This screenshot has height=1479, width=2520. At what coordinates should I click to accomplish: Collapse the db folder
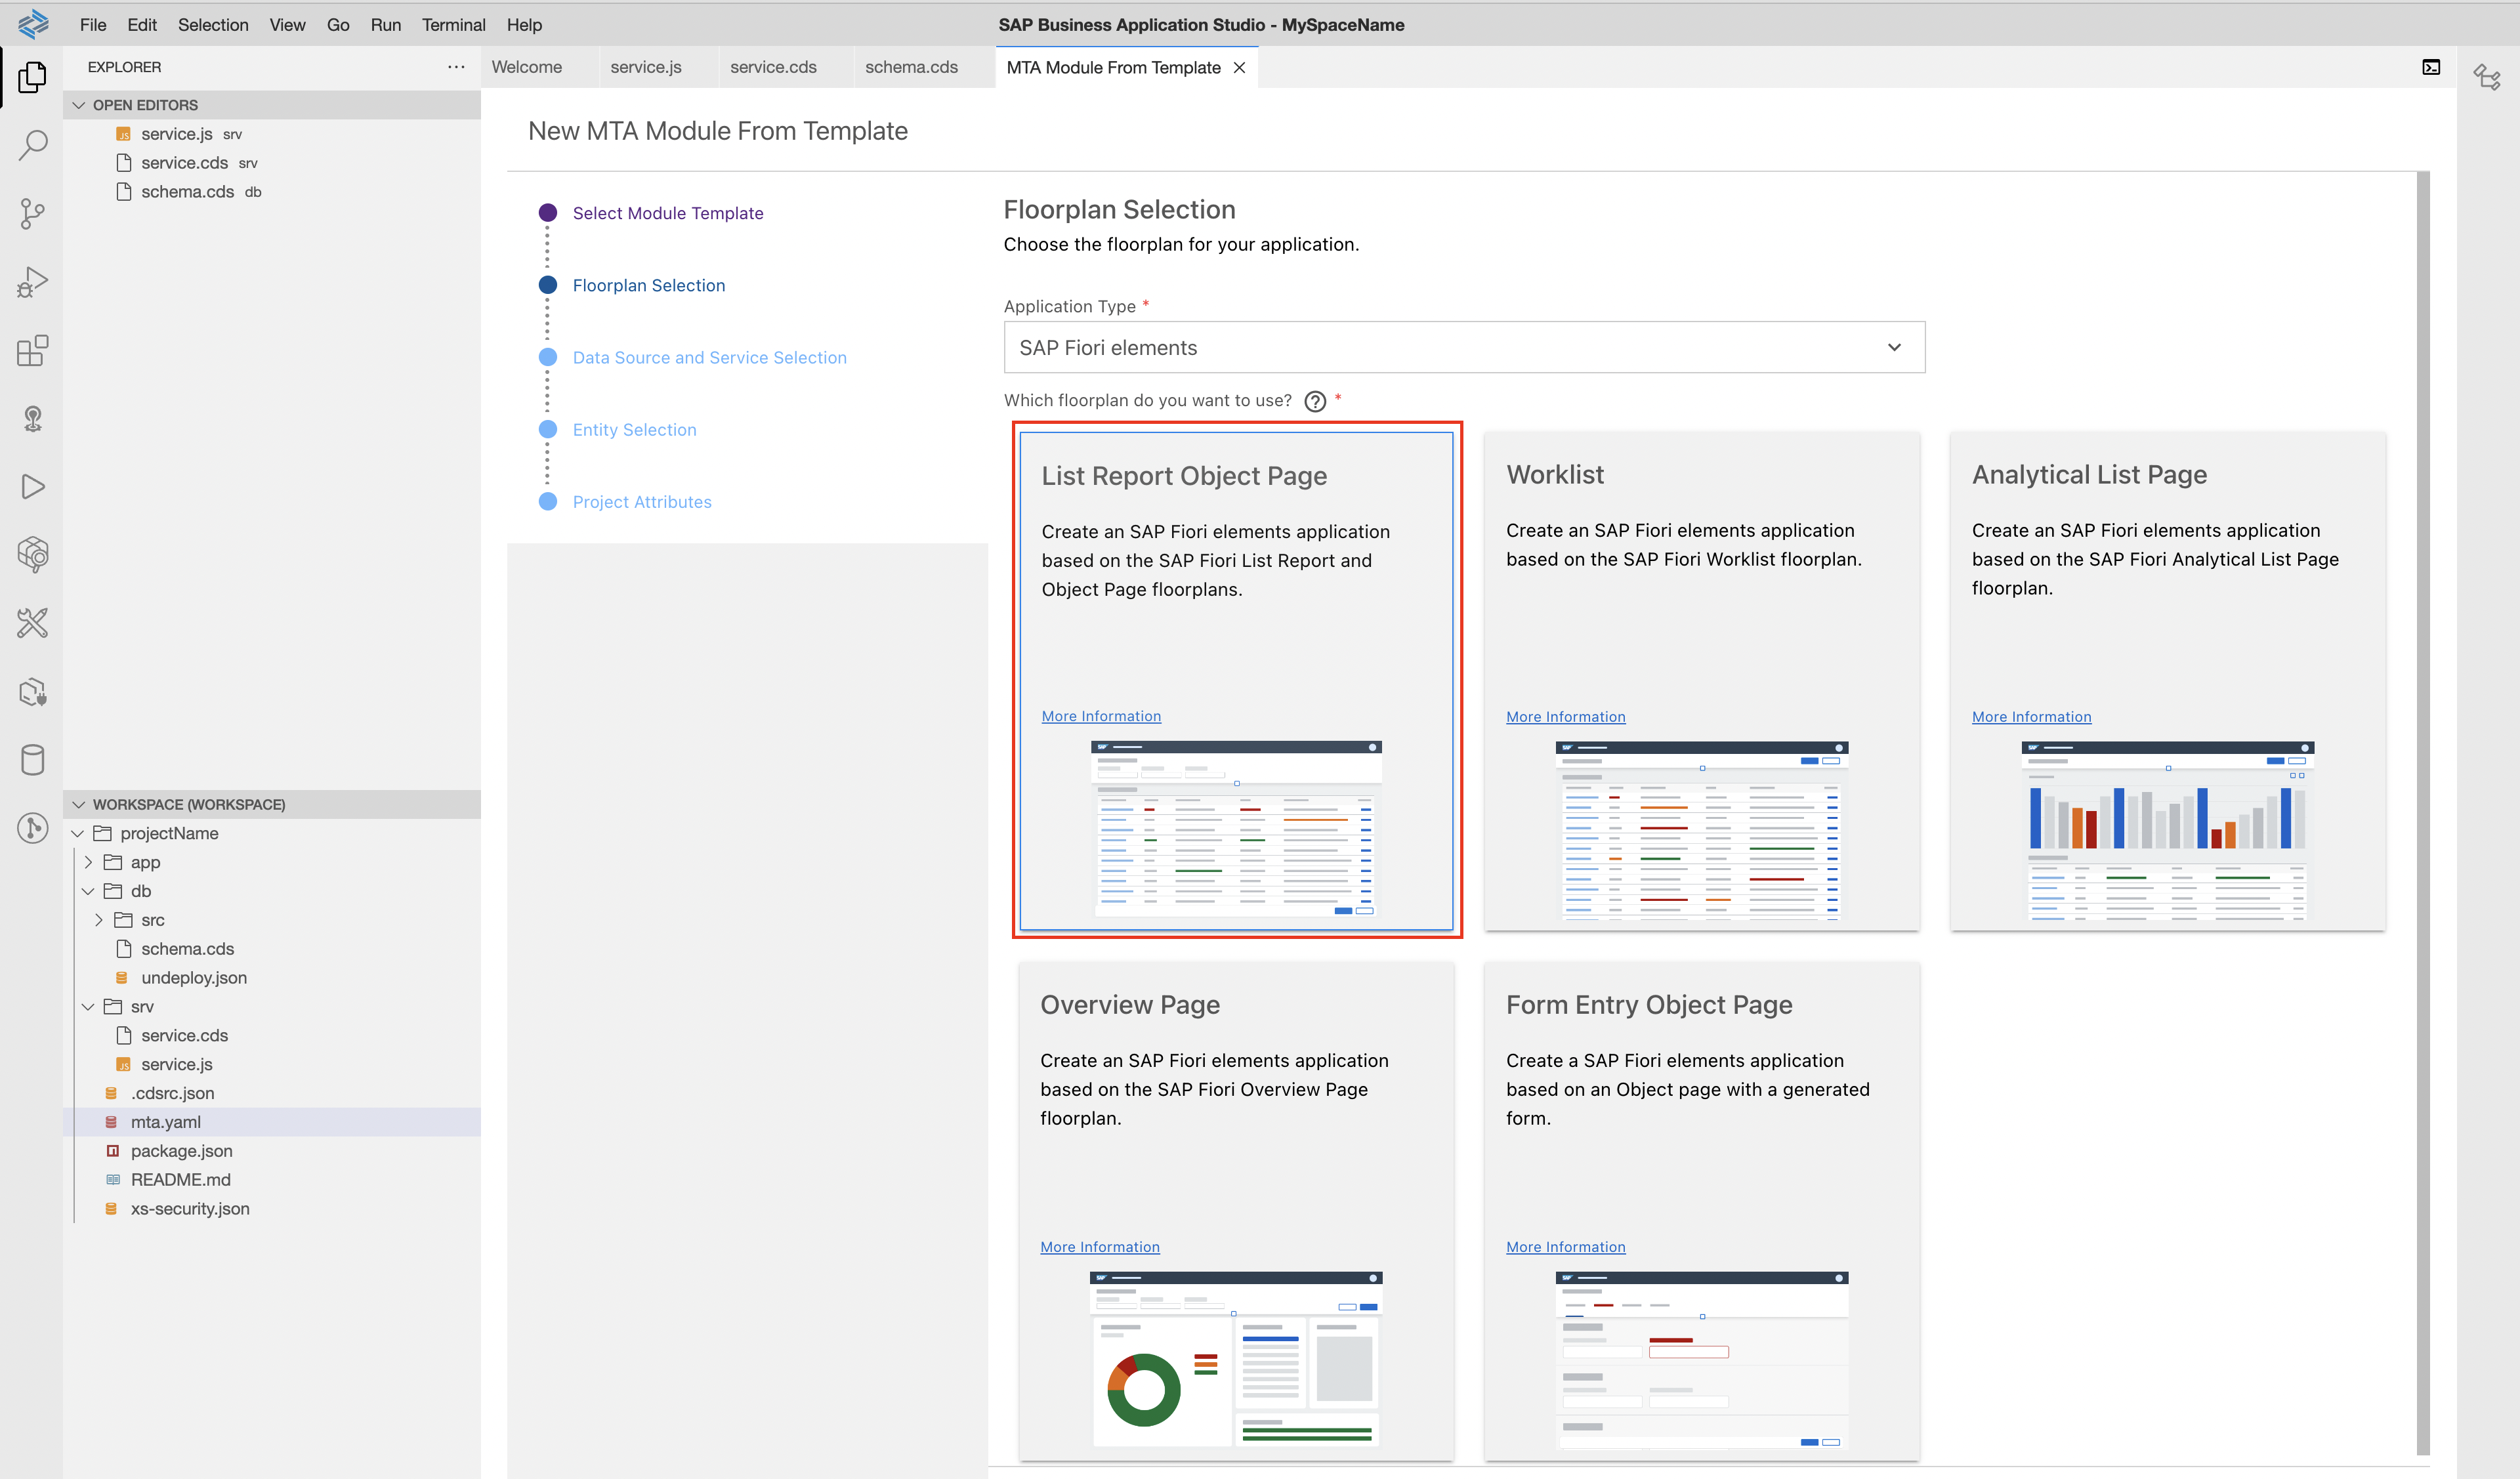click(88, 891)
